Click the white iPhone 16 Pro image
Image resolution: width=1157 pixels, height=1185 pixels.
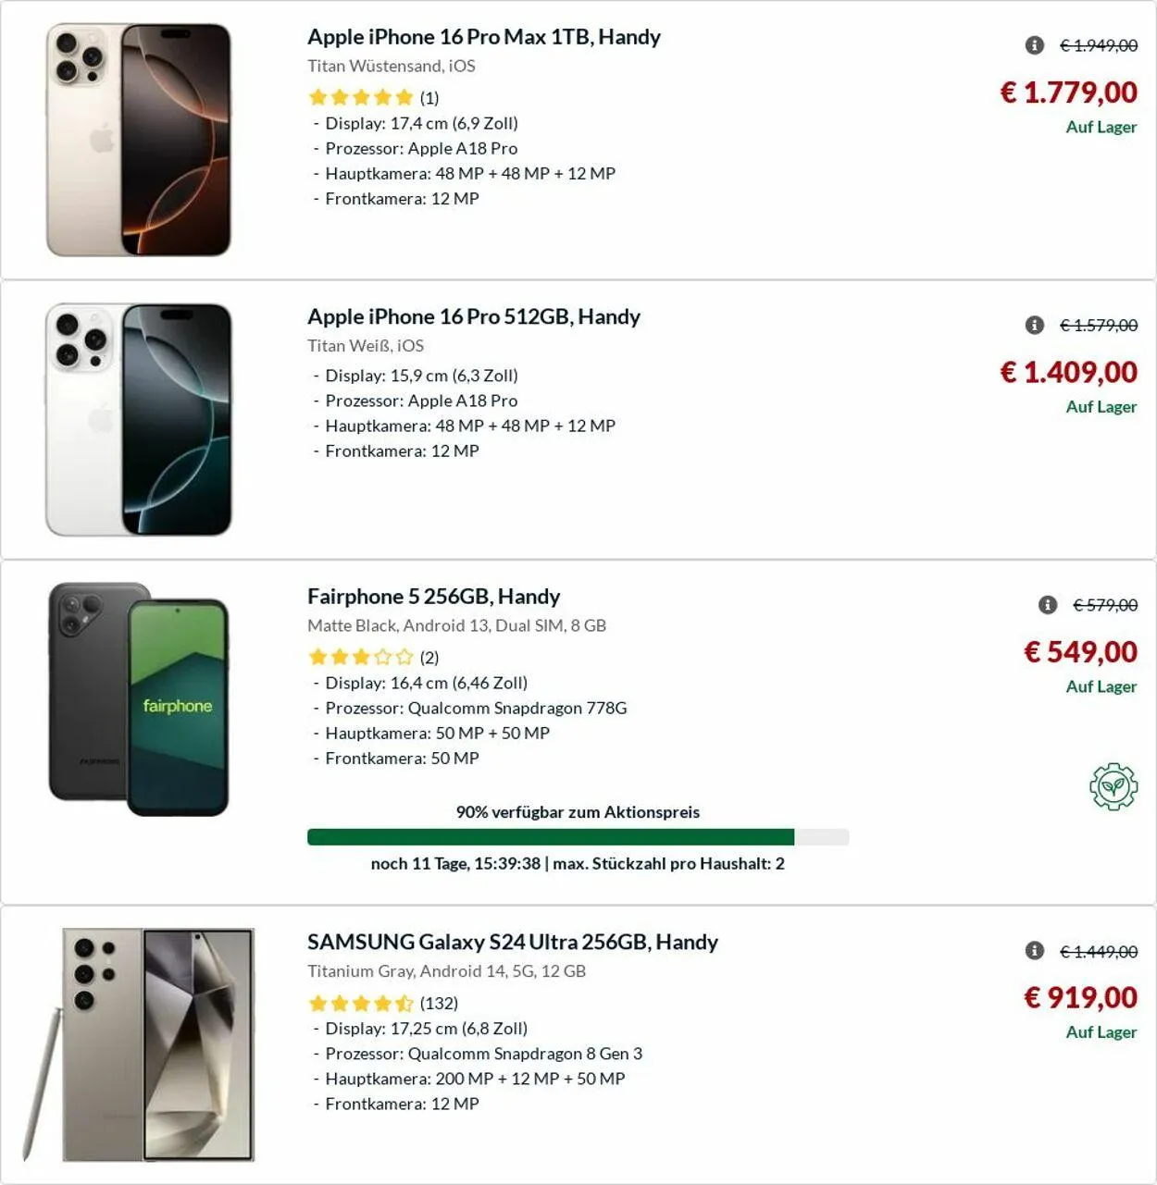(x=139, y=419)
